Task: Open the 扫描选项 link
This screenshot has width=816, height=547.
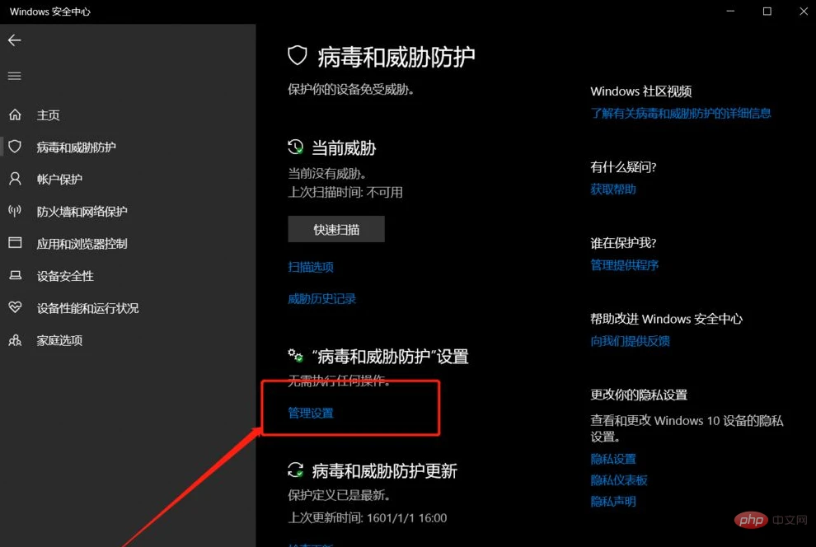Action: pyautogui.click(x=311, y=267)
